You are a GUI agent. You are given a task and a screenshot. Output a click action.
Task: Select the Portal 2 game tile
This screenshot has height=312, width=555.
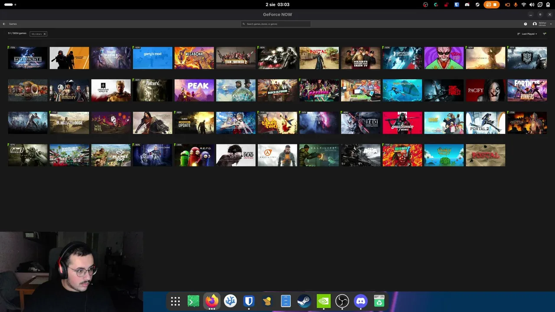(486, 123)
